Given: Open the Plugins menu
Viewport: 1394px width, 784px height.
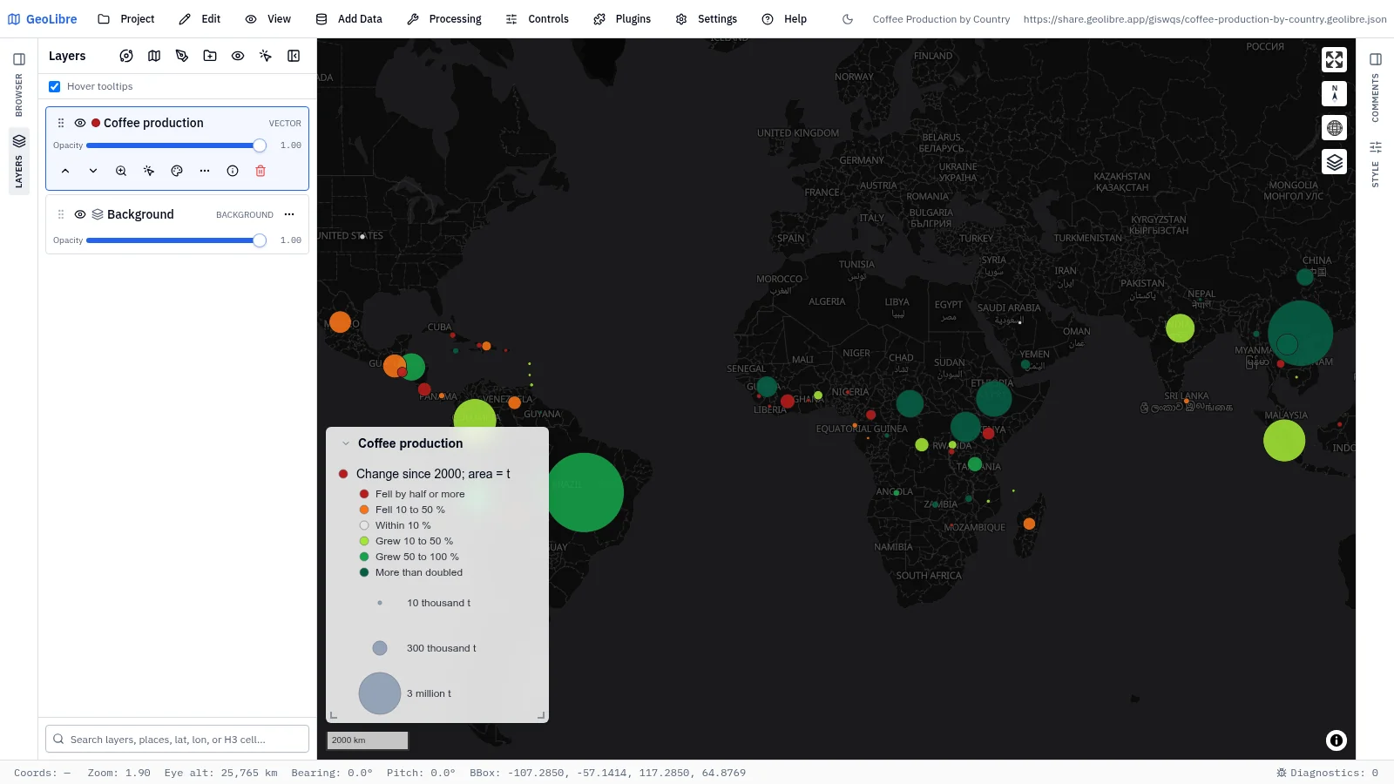Looking at the screenshot, I should (622, 19).
